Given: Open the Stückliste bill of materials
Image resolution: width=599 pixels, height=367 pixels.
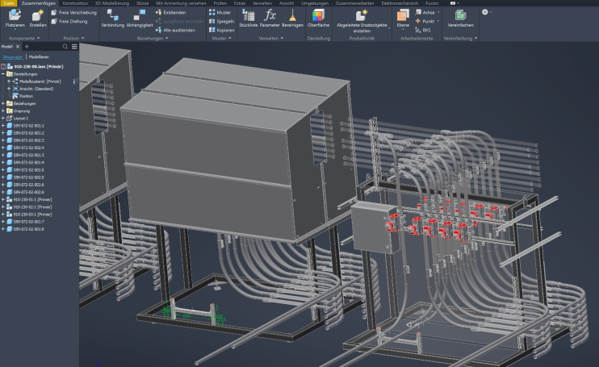Looking at the screenshot, I should coord(249,19).
